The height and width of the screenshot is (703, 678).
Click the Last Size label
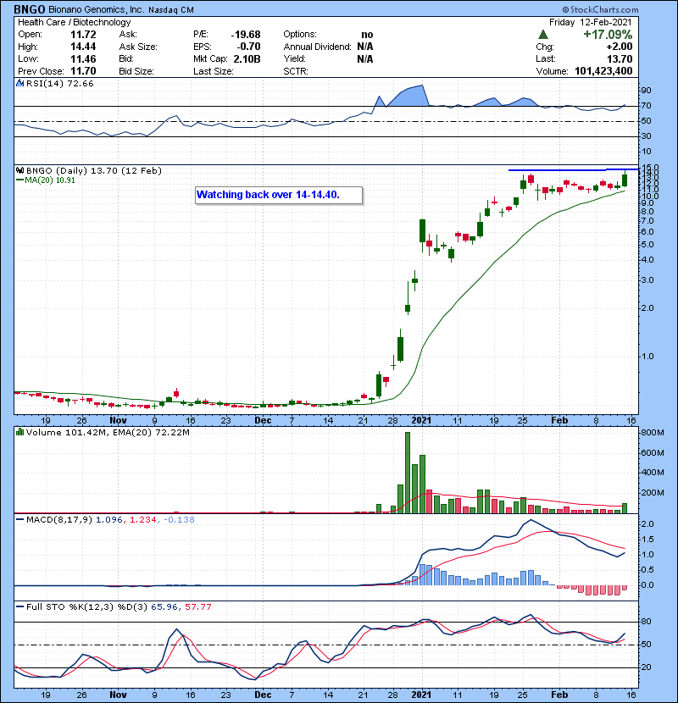214,71
